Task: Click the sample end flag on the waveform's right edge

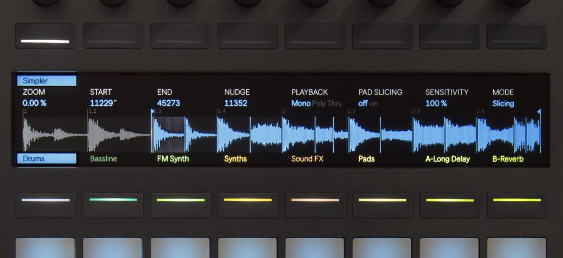Action: coord(539,112)
